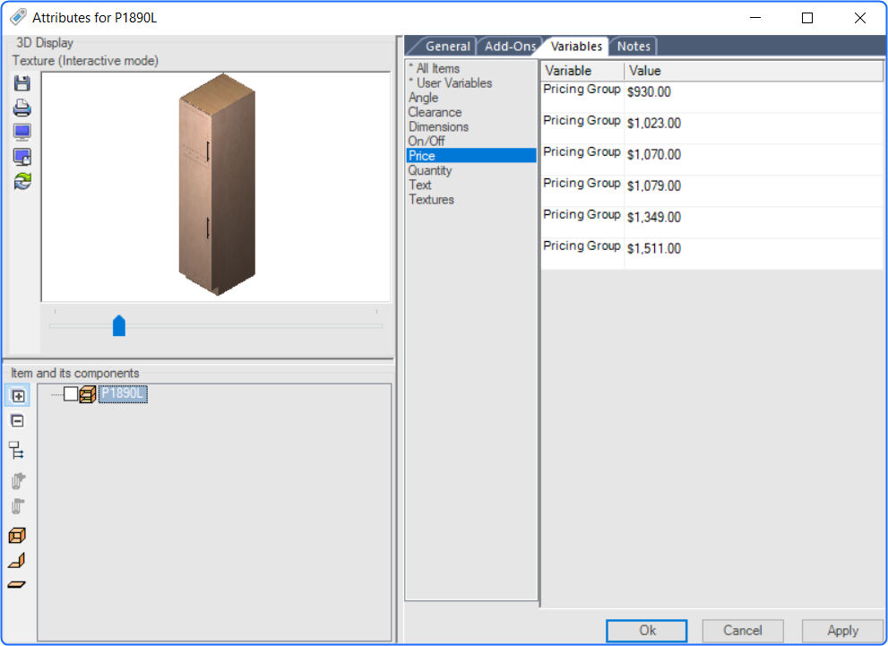The height and width of the screenshot is (646, 888).
Task: Click the Variable column header
Action: (x=582, y=71)
